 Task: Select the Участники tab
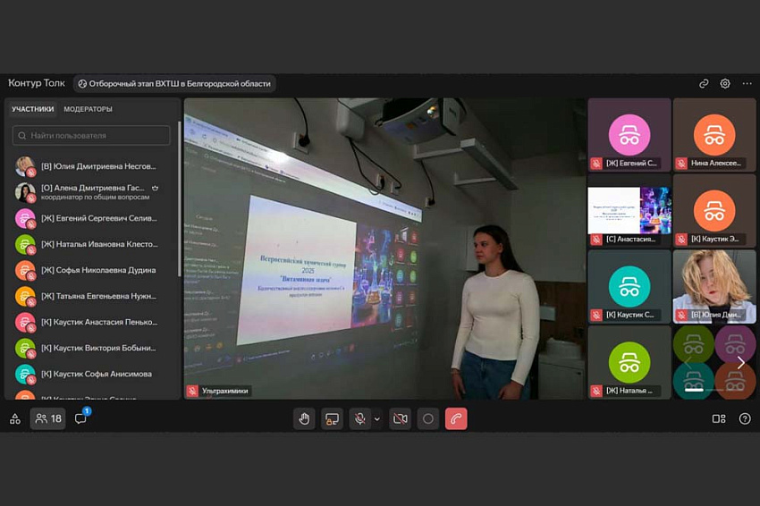pyautogui.click(x=32, y=109)
